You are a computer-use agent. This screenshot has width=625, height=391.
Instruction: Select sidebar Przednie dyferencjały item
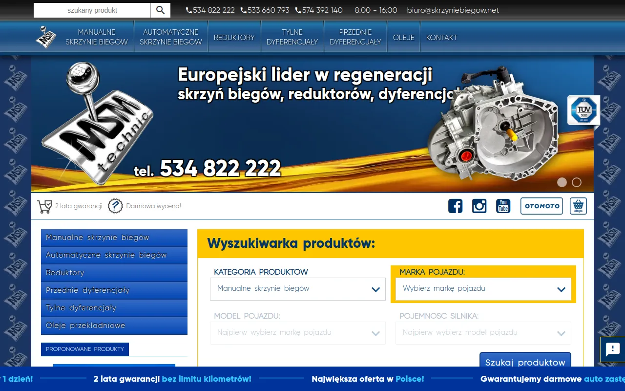(114, 291)
